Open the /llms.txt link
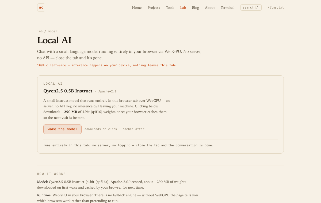The height and width of the screenshot is (203, 321). click(276, 7)
